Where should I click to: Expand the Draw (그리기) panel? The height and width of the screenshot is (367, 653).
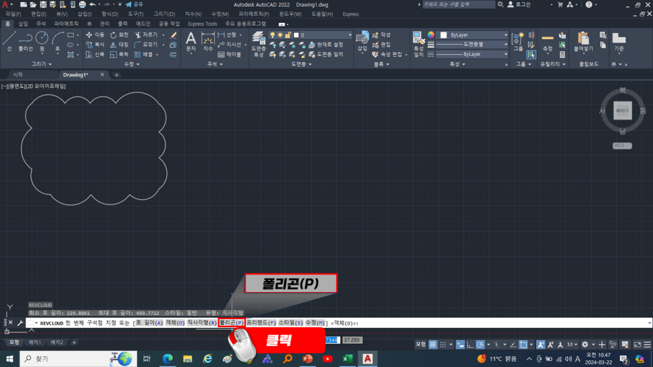[42, 64]
